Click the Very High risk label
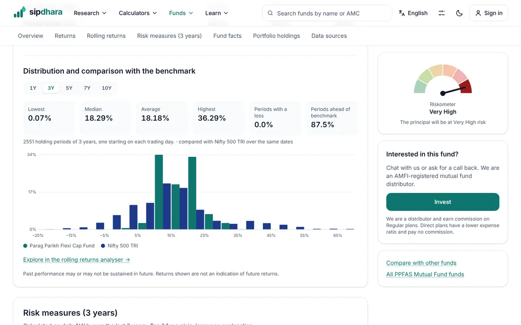The width and height of the screenshot is (521, 325). pyautogui.click(x=443, y=112)
